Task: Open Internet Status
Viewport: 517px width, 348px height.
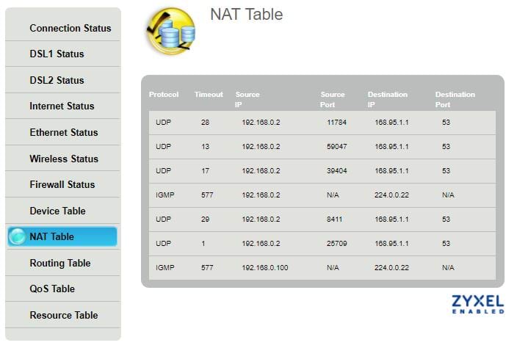Action: (62, 106)
